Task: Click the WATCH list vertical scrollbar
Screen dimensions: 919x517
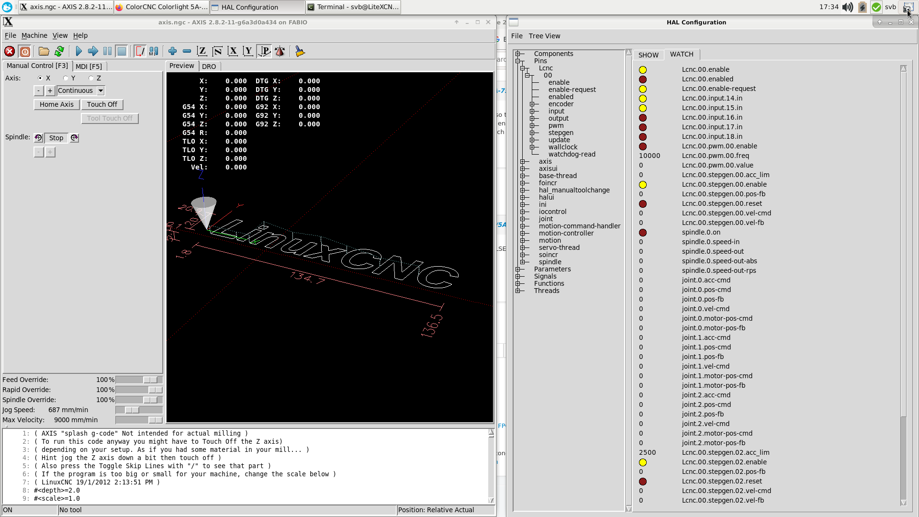Action: [903, 286]
